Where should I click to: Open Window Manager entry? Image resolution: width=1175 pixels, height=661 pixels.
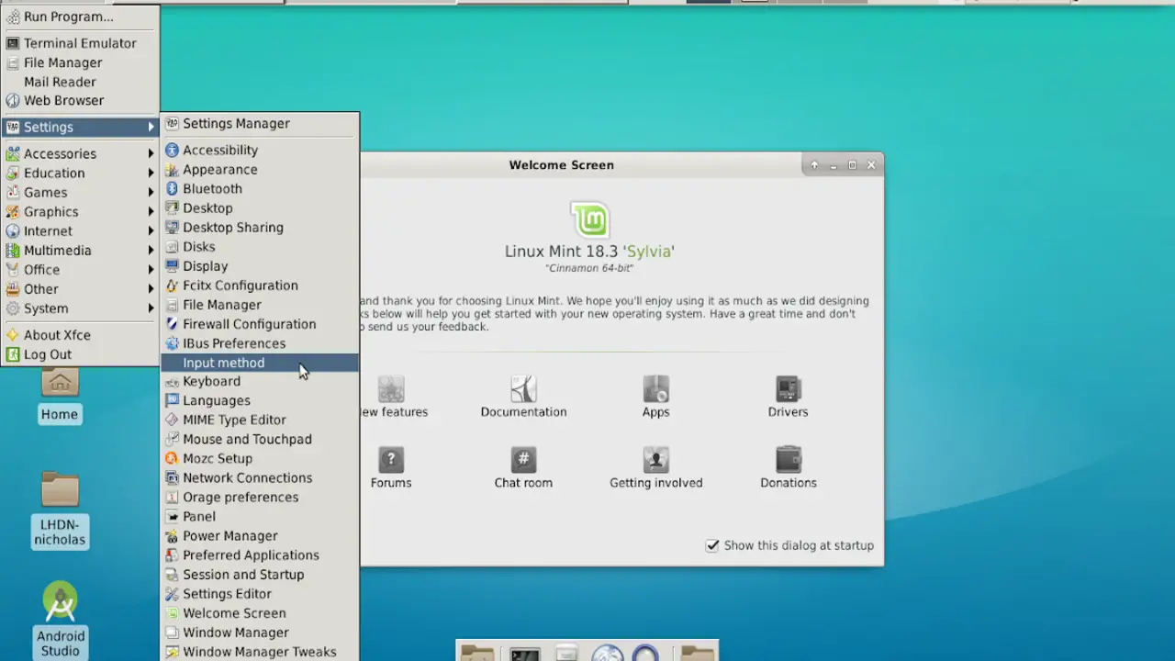(260, 632)
